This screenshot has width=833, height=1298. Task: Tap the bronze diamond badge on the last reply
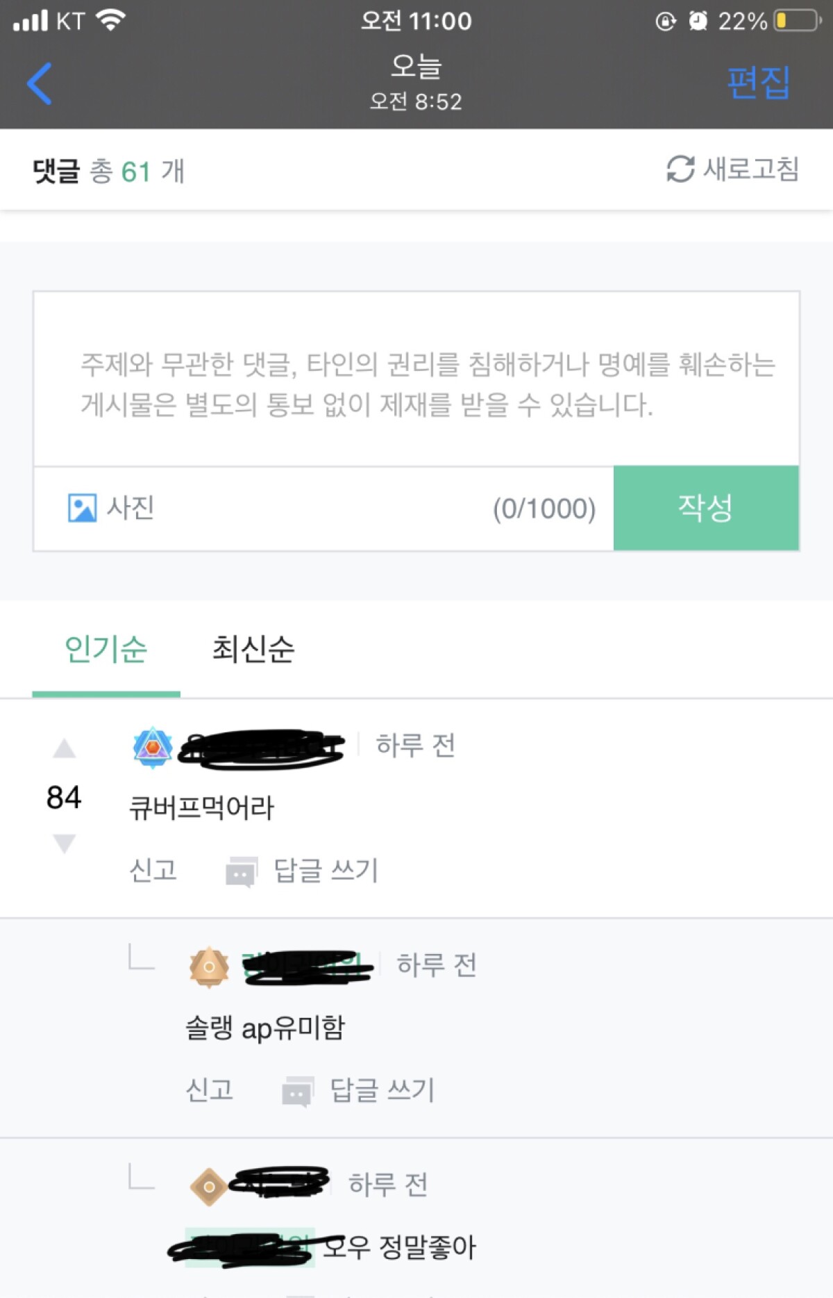click(208, 1187)
